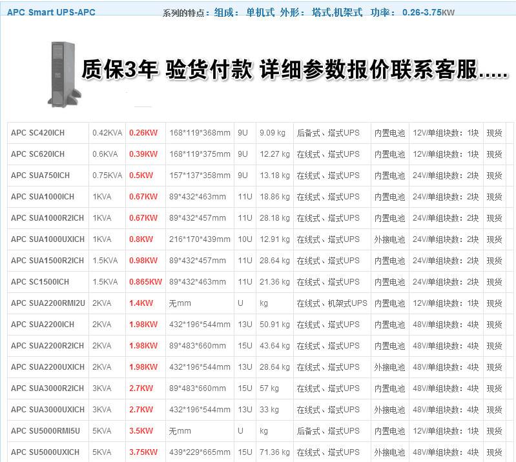
Task: Click the APC SUA2200RMI2U model name
Action: point(48,303)
